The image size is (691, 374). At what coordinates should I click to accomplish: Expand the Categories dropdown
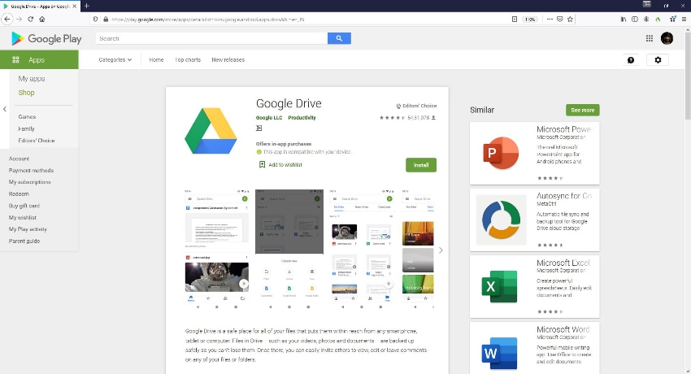click(x=115, y=60)
